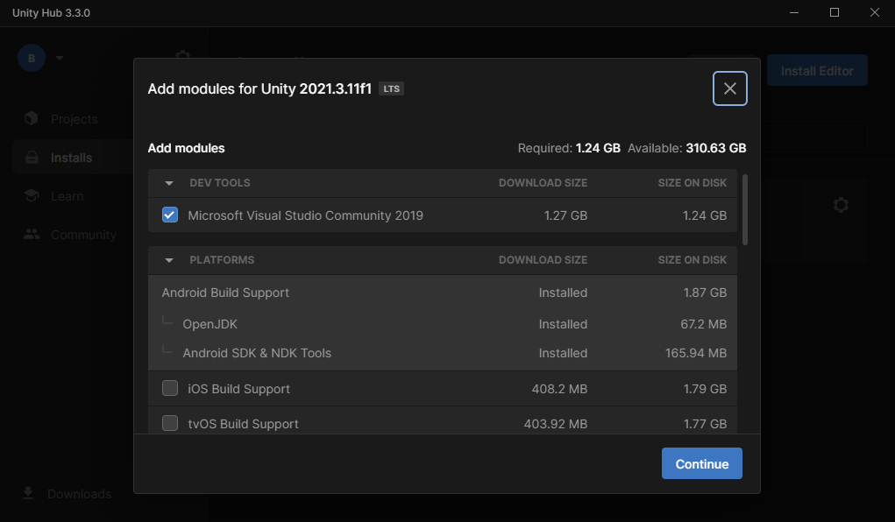Click the 165.94 MB size on disk

coord(696,353)
